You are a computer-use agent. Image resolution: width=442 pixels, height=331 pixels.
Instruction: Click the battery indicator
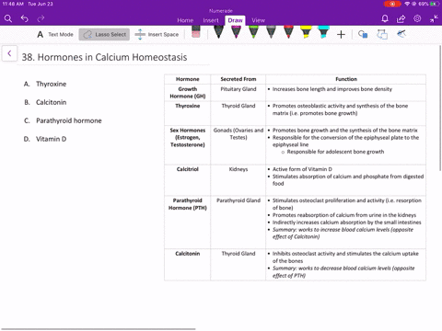[435, 4]
